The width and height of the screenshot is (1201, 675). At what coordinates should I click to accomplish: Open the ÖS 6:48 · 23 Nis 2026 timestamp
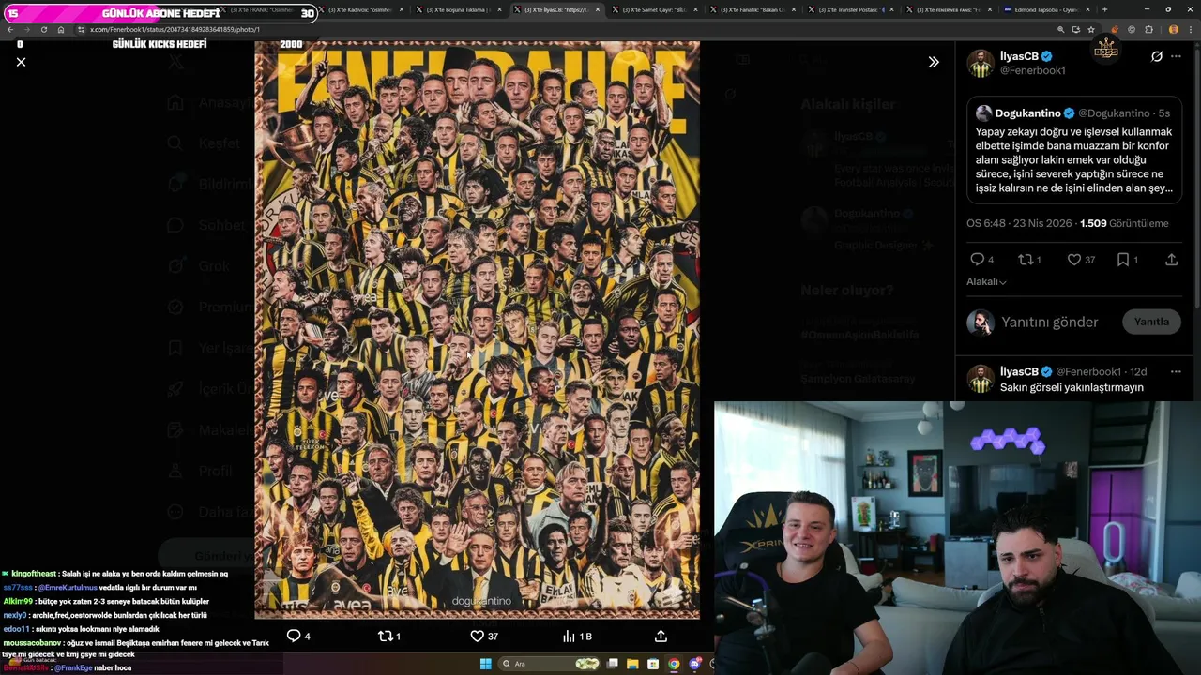1019,223
